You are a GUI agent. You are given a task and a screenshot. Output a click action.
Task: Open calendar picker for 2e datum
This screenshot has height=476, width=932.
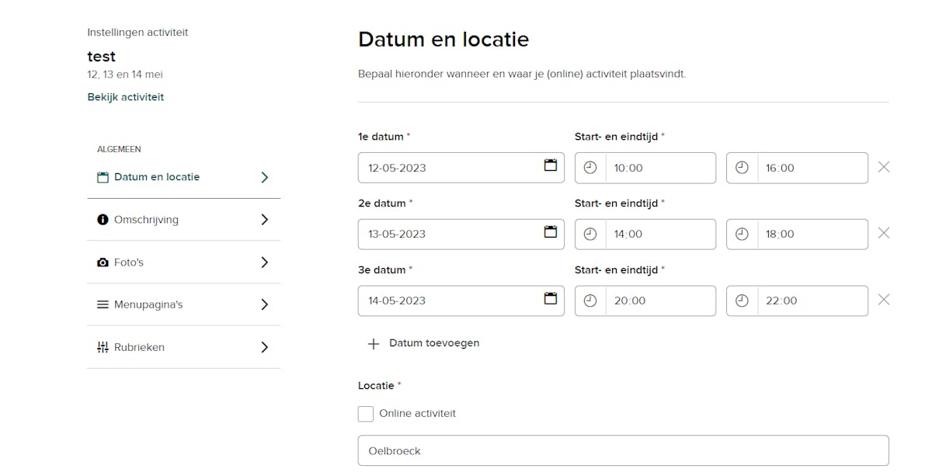coord(550,232)
